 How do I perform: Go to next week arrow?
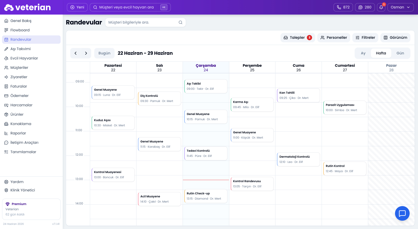point(86,53)
